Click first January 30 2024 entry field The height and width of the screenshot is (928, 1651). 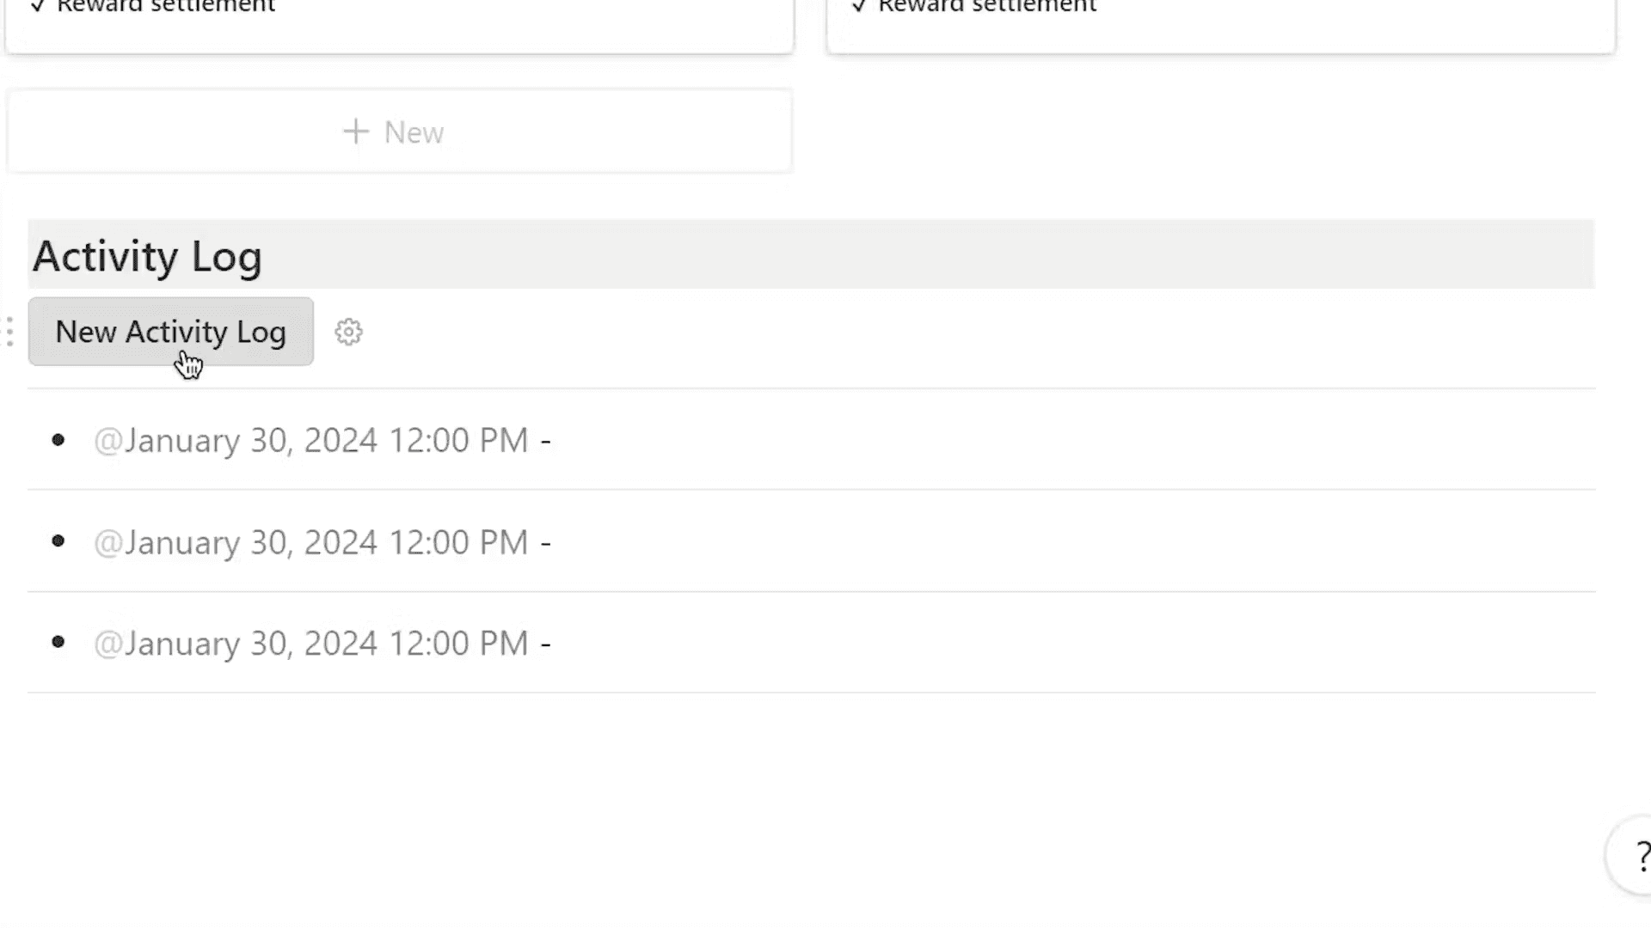[x=323, y=440]
